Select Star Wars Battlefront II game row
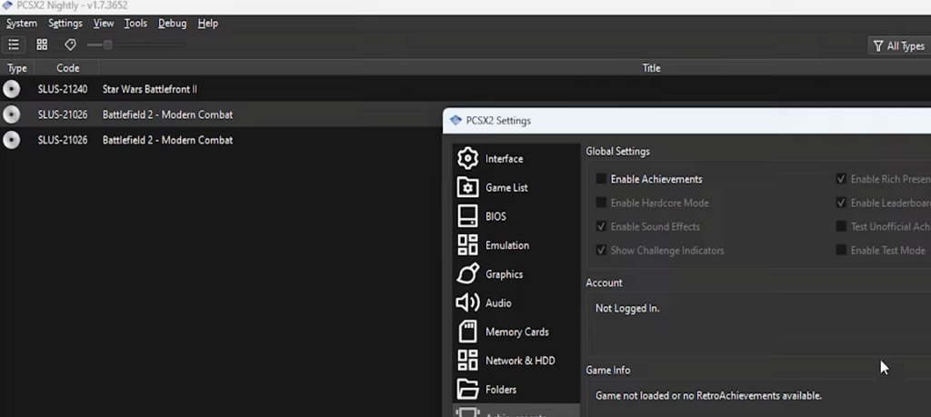The width and height of the screenshot is (931, 417). [x=150, y=89]
